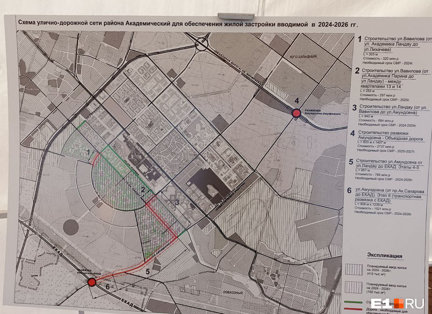Click the red Амундсена-Онуфриева interchange marker
This screenshot has width=432, height=314.
point(297,113)
